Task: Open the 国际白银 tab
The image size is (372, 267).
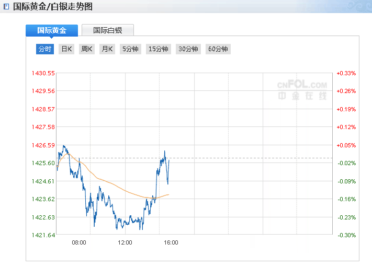Action: 108,30
